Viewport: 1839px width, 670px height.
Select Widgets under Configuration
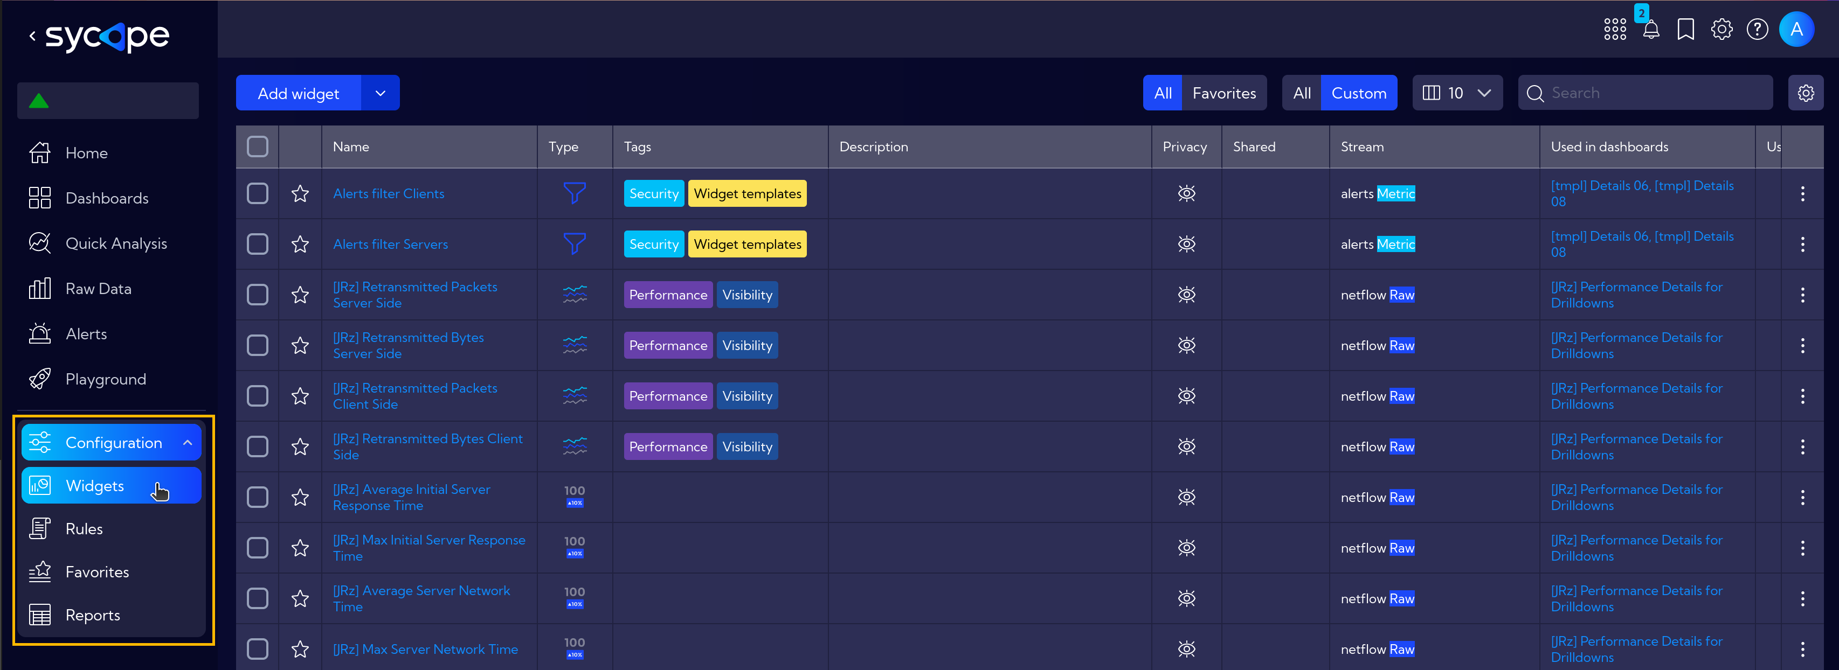coord(112,486)
